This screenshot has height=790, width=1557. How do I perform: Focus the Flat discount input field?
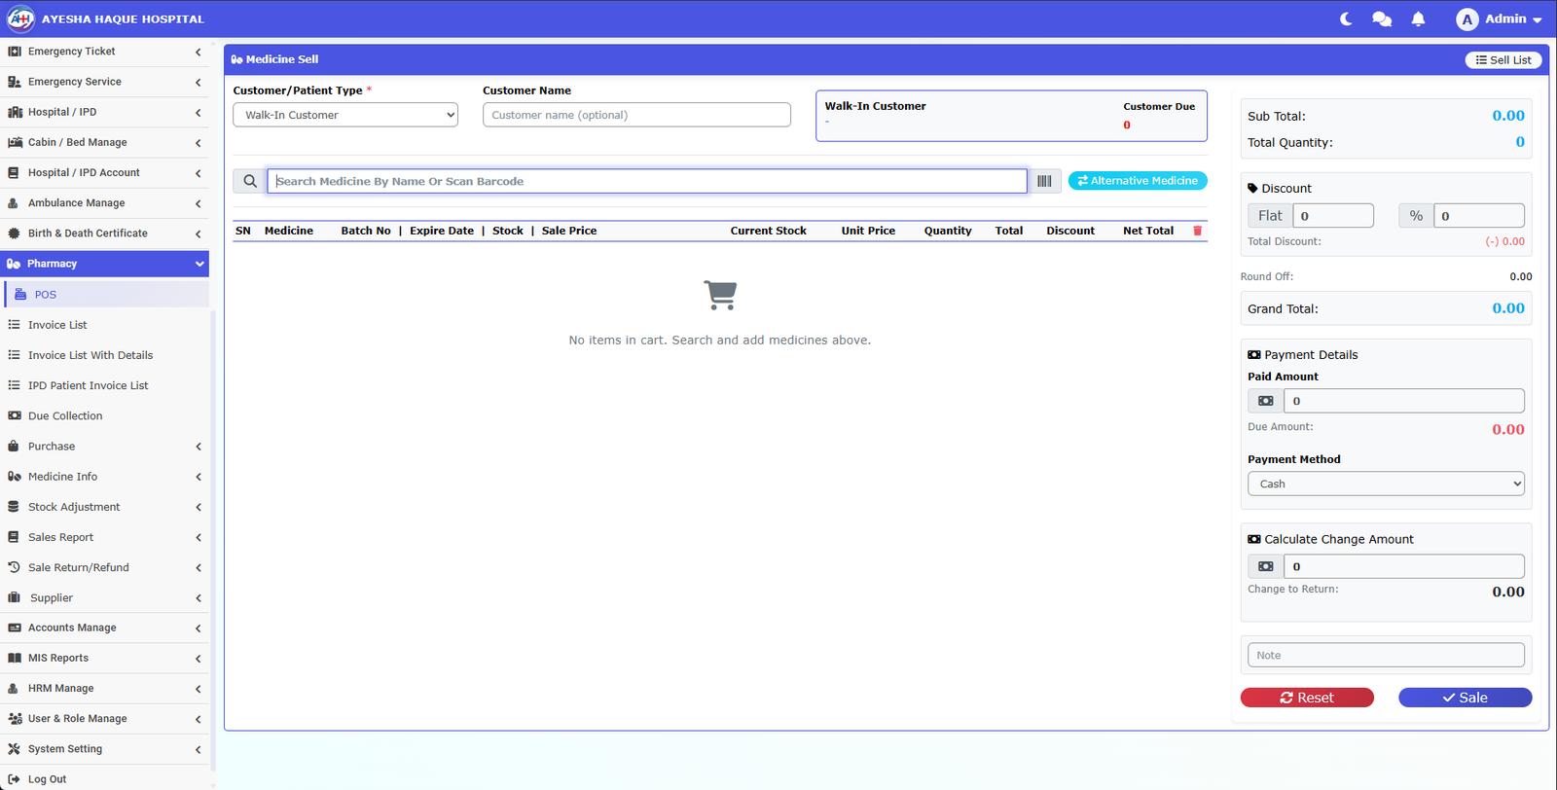[1333, 216]
